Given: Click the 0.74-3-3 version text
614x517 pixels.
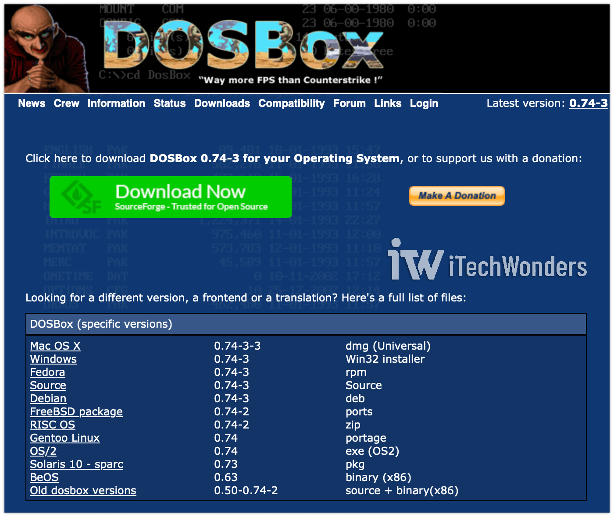Looking at the screenshot, I should point(237,346).
